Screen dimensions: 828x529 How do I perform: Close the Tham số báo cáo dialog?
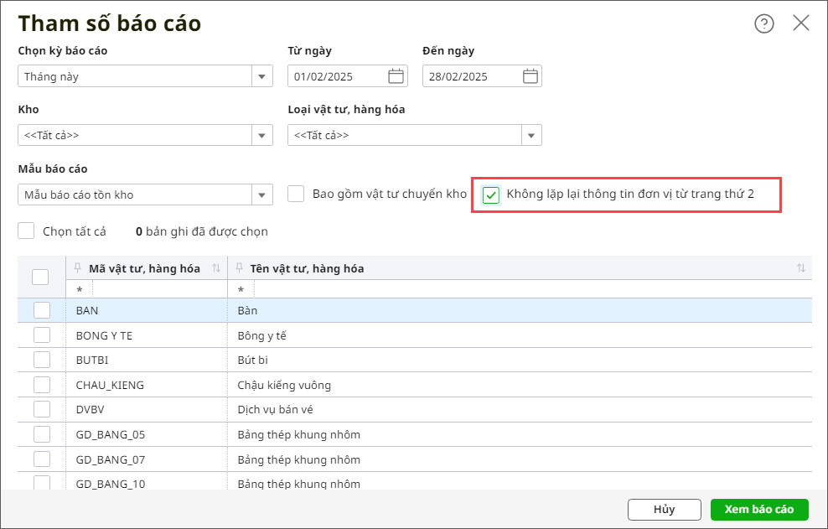point(801,23)
